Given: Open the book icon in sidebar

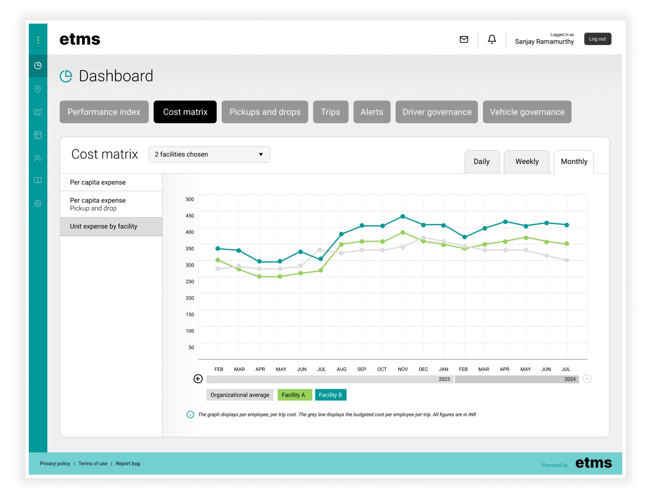Looking at the screenshot, I should point(38,180).
